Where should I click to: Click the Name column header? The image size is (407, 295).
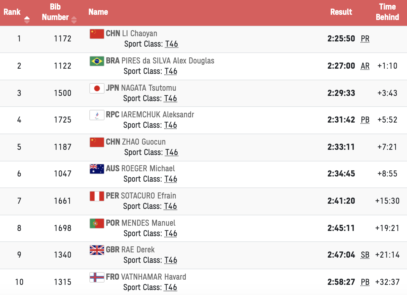point(98,12)
